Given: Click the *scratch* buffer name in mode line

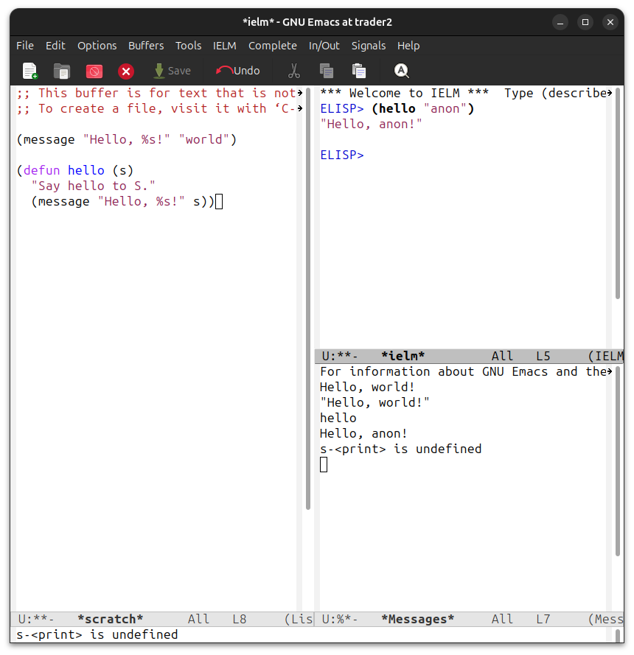Looking at the screenshot, I should (111, 619).
